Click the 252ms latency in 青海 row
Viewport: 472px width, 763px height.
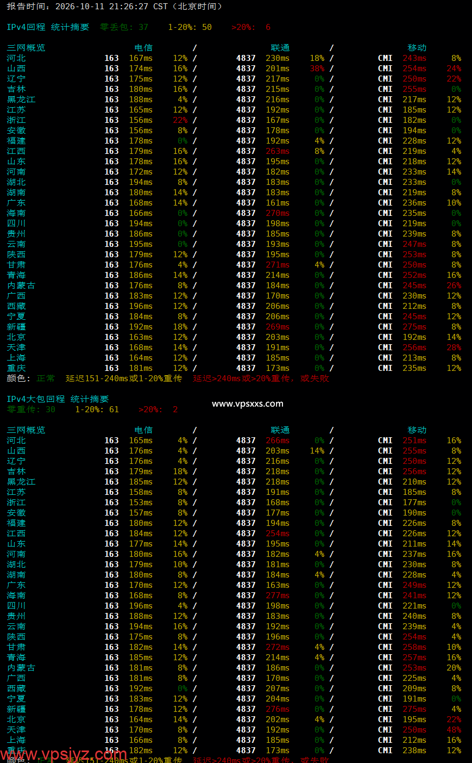click(x=414, y=275)
